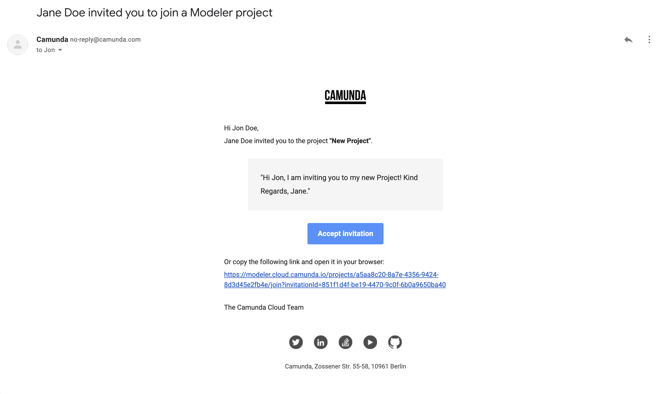Click the Twitter icon
This screenshot has height=394, width=666.
(295, 342)
